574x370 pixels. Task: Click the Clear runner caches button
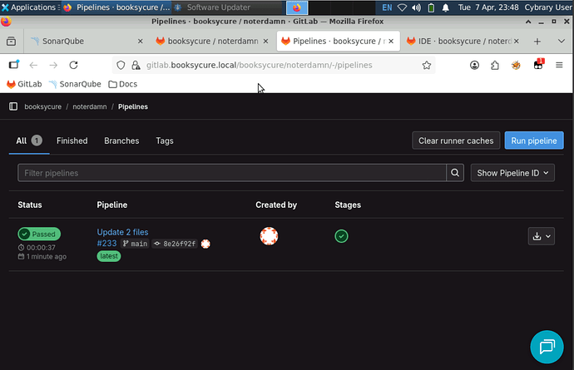coord(456,141)
